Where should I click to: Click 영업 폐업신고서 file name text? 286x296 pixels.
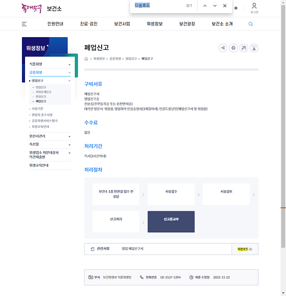click(132, 249)
